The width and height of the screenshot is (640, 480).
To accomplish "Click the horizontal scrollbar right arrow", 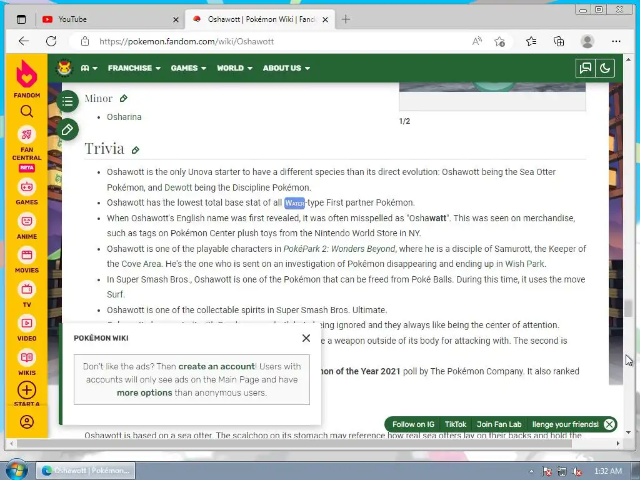I will 618,443.
